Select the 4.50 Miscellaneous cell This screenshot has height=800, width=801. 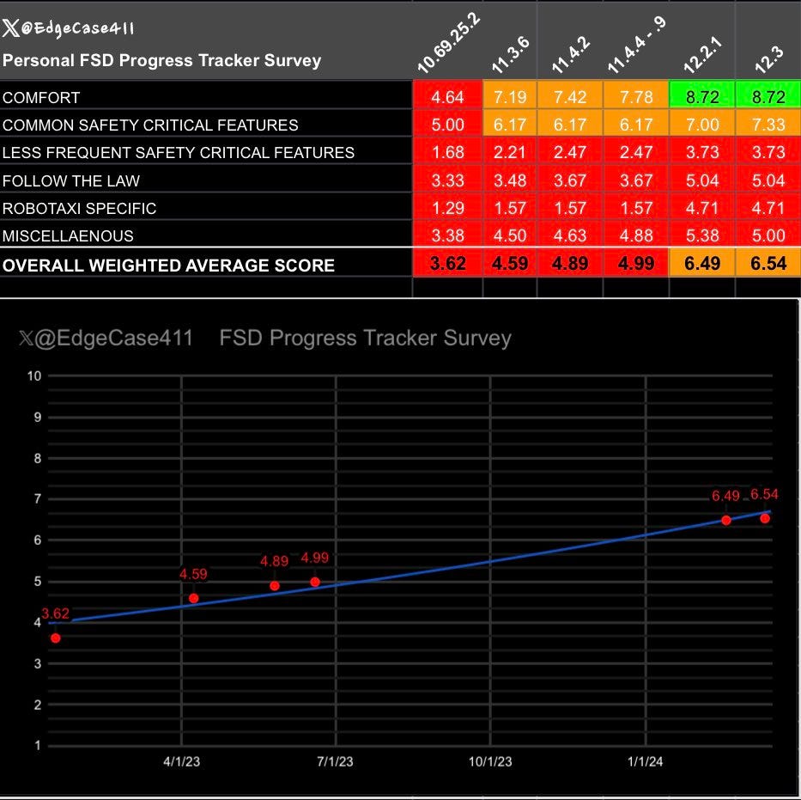510,235
